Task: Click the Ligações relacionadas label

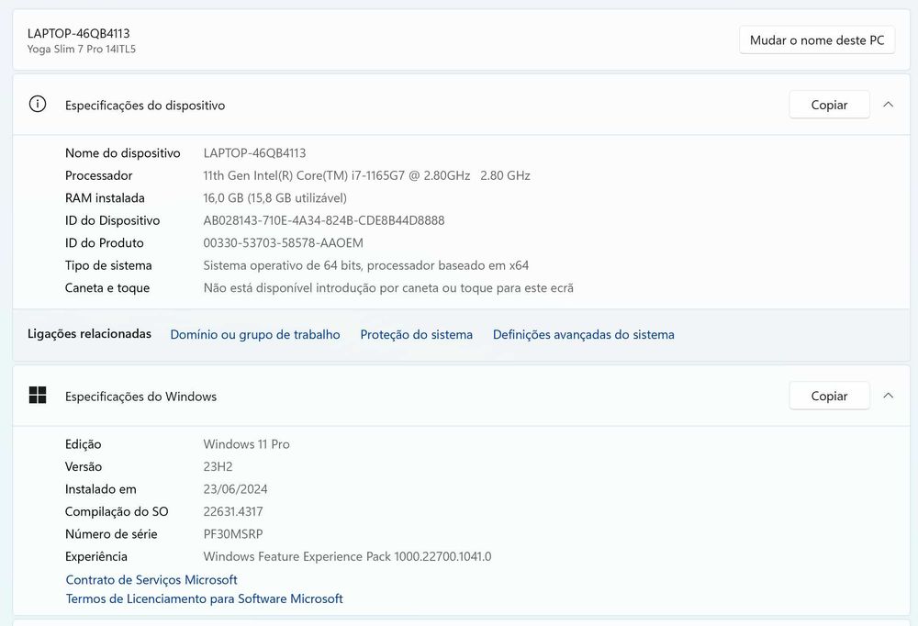Action: click(89, 334)
